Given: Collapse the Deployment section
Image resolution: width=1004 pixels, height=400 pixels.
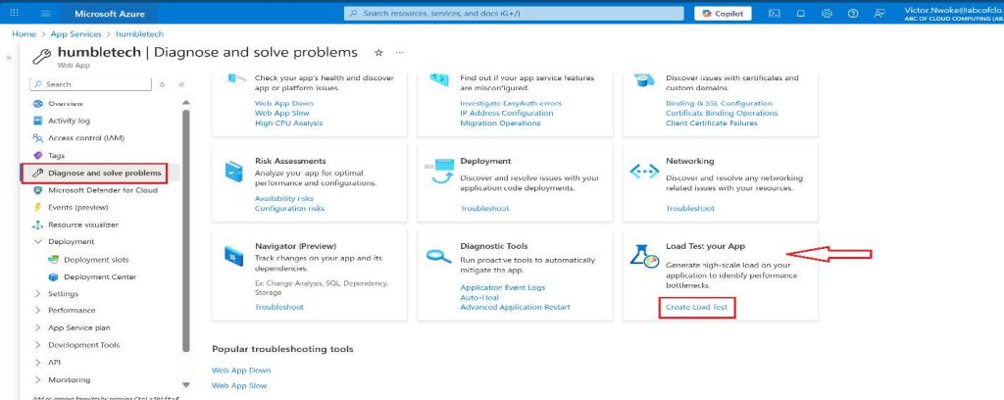Looking at the screenshot, I should click(x=38, y=241).
